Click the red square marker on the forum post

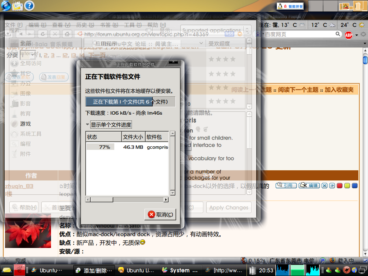coord(339,186)
